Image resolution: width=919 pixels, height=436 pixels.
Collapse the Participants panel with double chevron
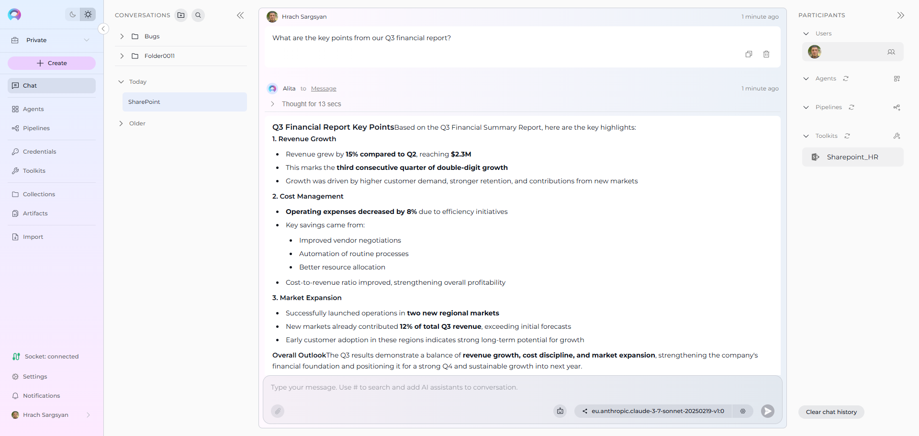[x=900, y=15]
